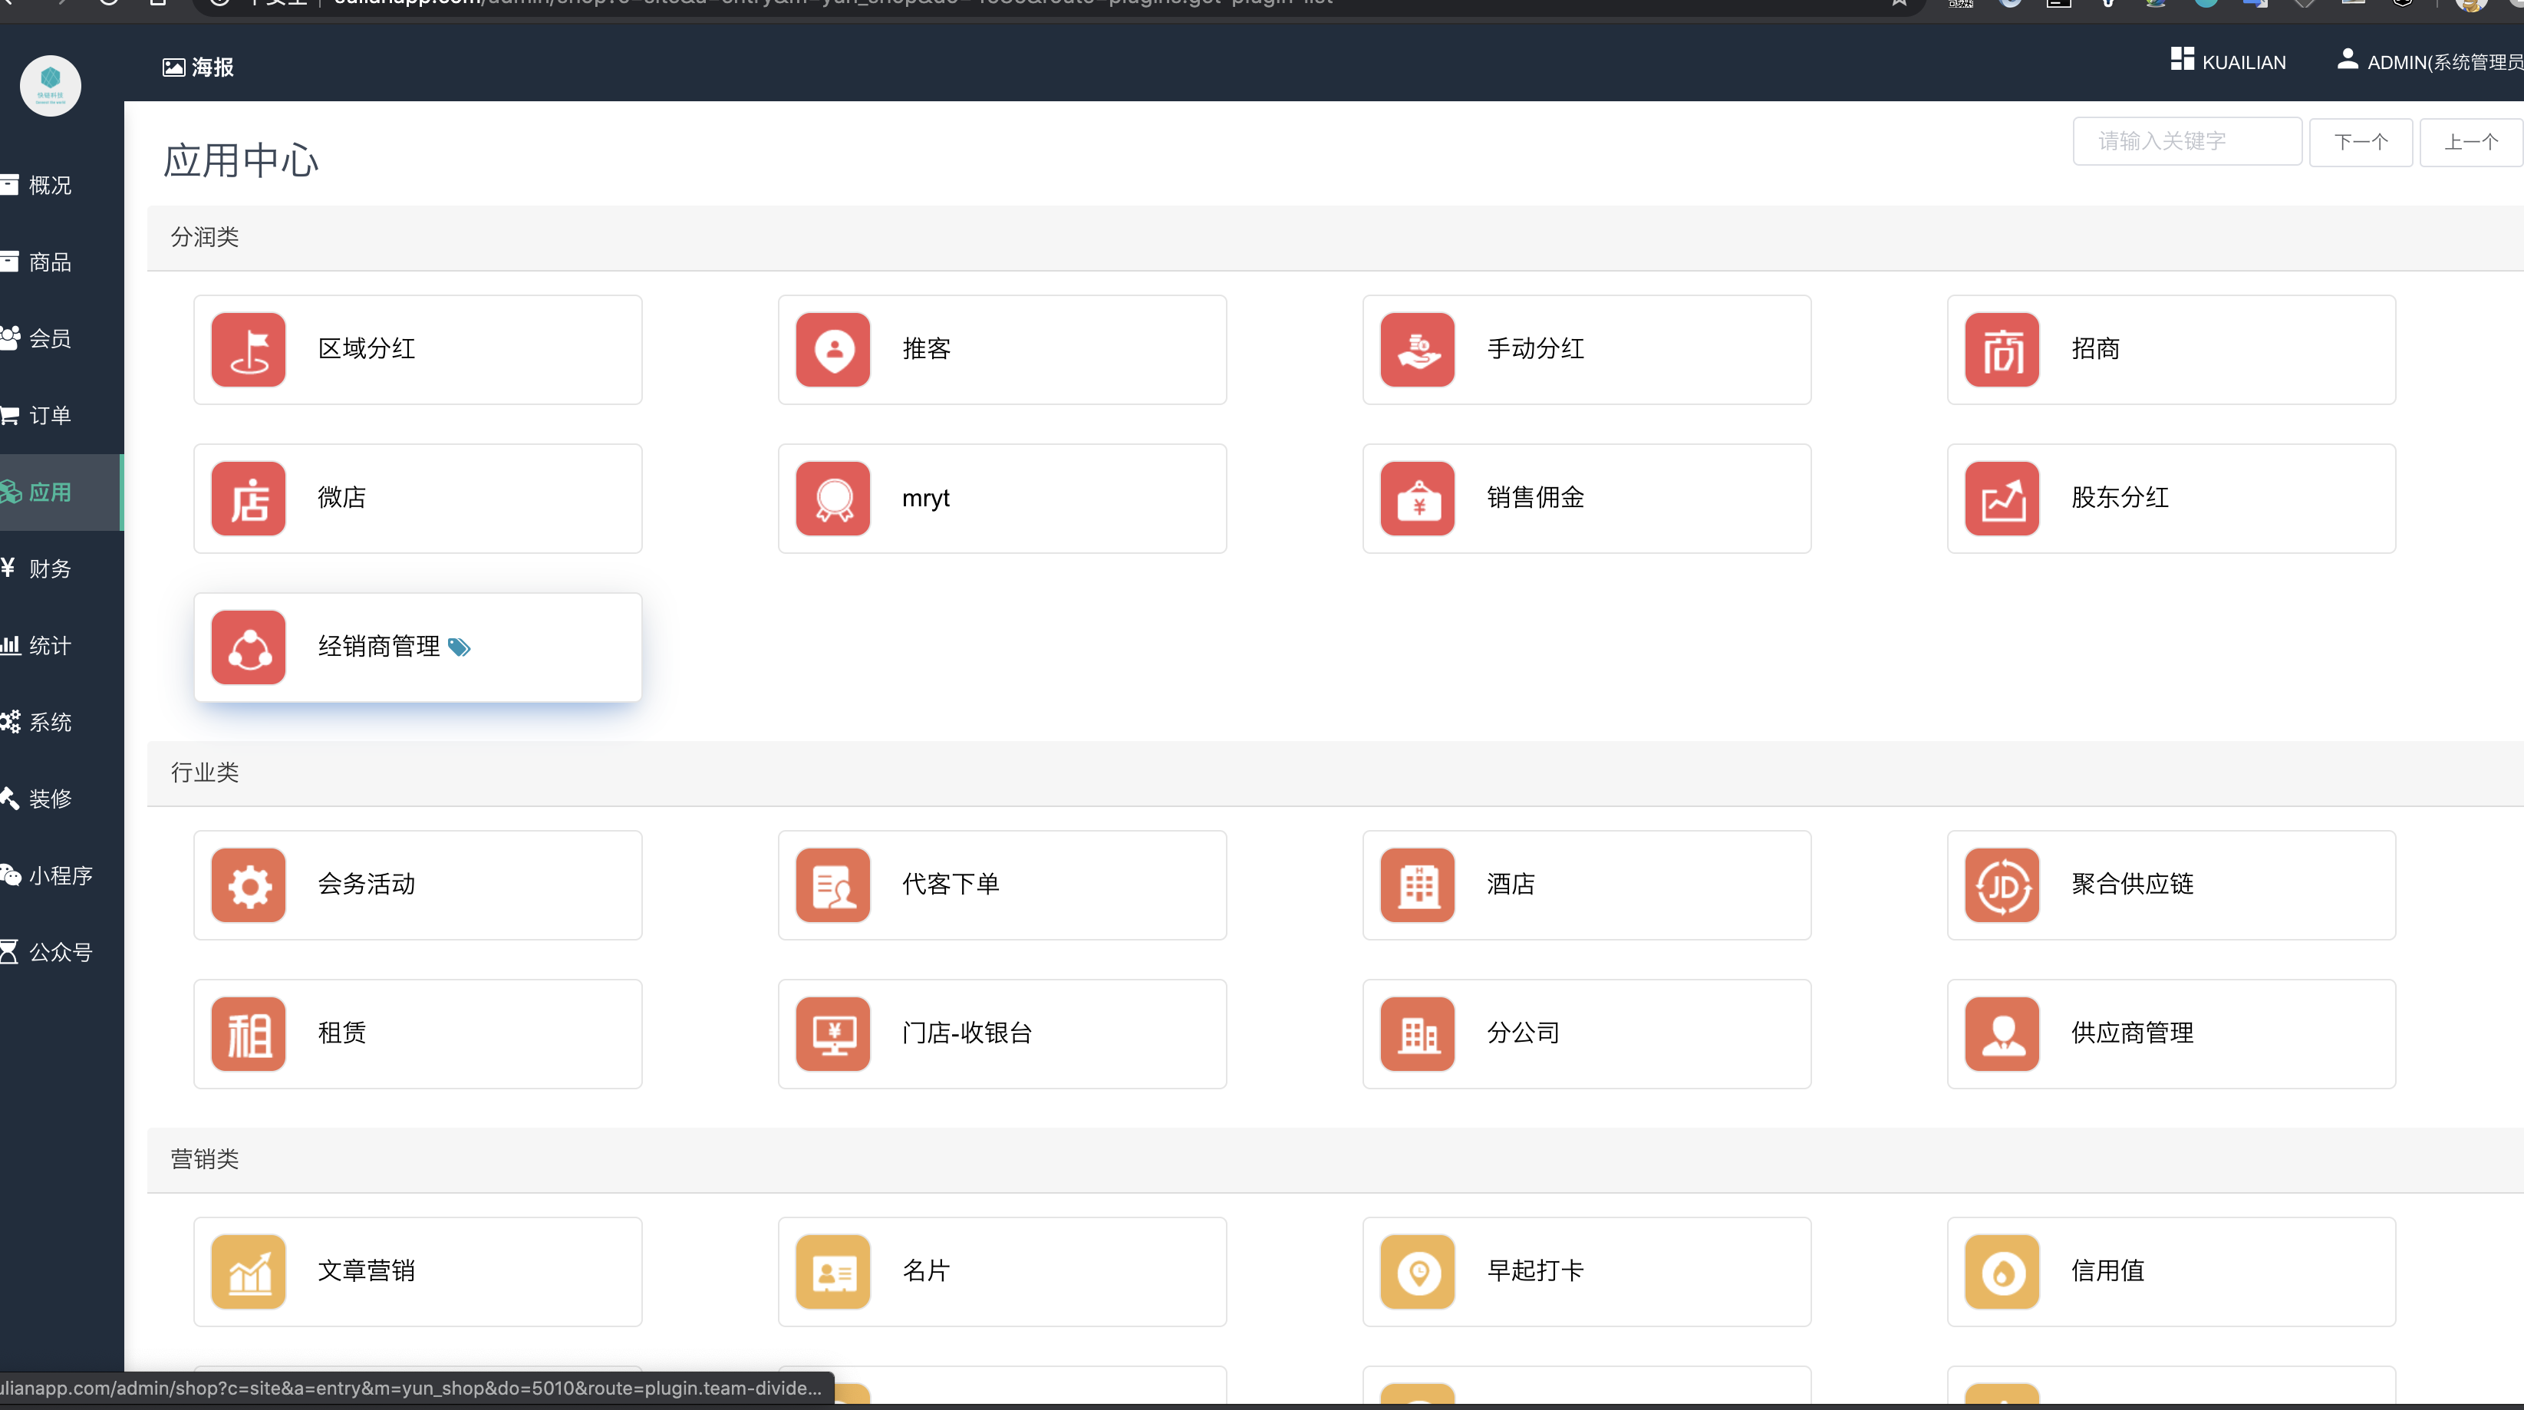Click the 供应商管理 label text
Screen dimensions: 2524x1410
(2132, 1033)
